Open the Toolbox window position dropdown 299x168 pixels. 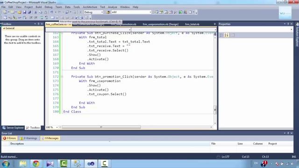coord(35,24)
